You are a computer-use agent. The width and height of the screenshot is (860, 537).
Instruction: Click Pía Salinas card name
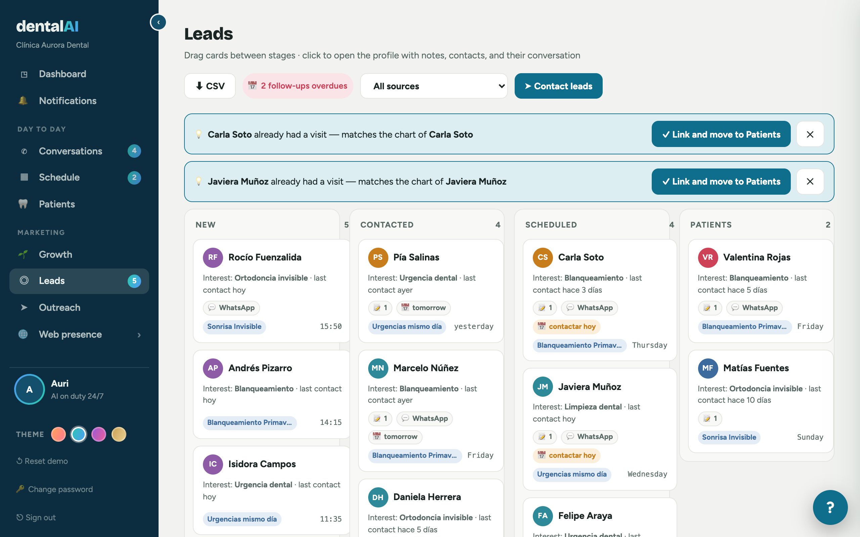[416, 257]
